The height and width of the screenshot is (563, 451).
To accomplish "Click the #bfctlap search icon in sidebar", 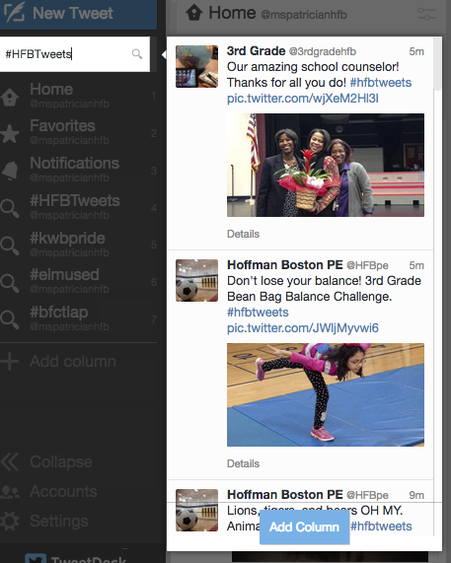I will pos(10,319).
